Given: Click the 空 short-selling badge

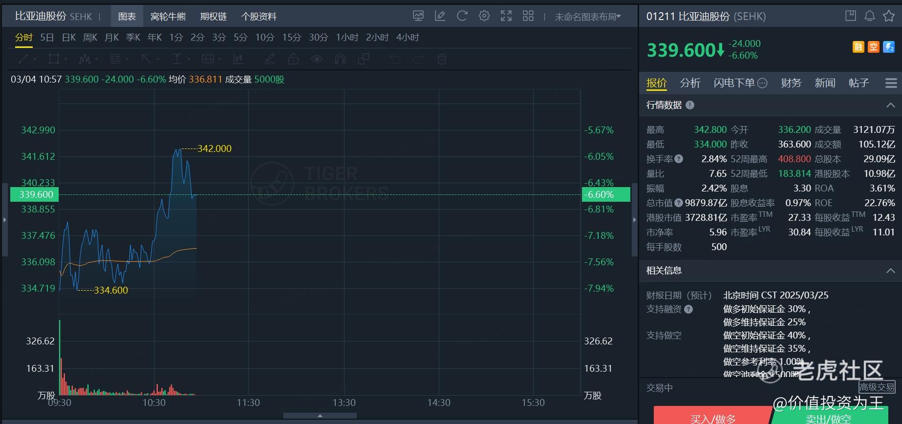Looking at the screenshot, I should pos(874,47).
